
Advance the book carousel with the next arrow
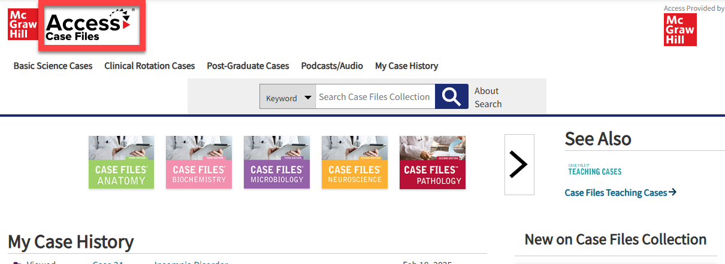click(x=518, y=165)
